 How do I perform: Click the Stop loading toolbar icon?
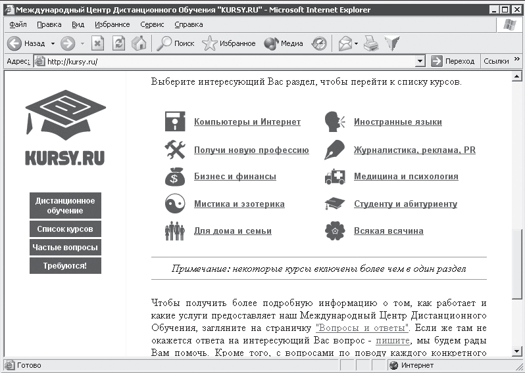click(x=97, y=43)
